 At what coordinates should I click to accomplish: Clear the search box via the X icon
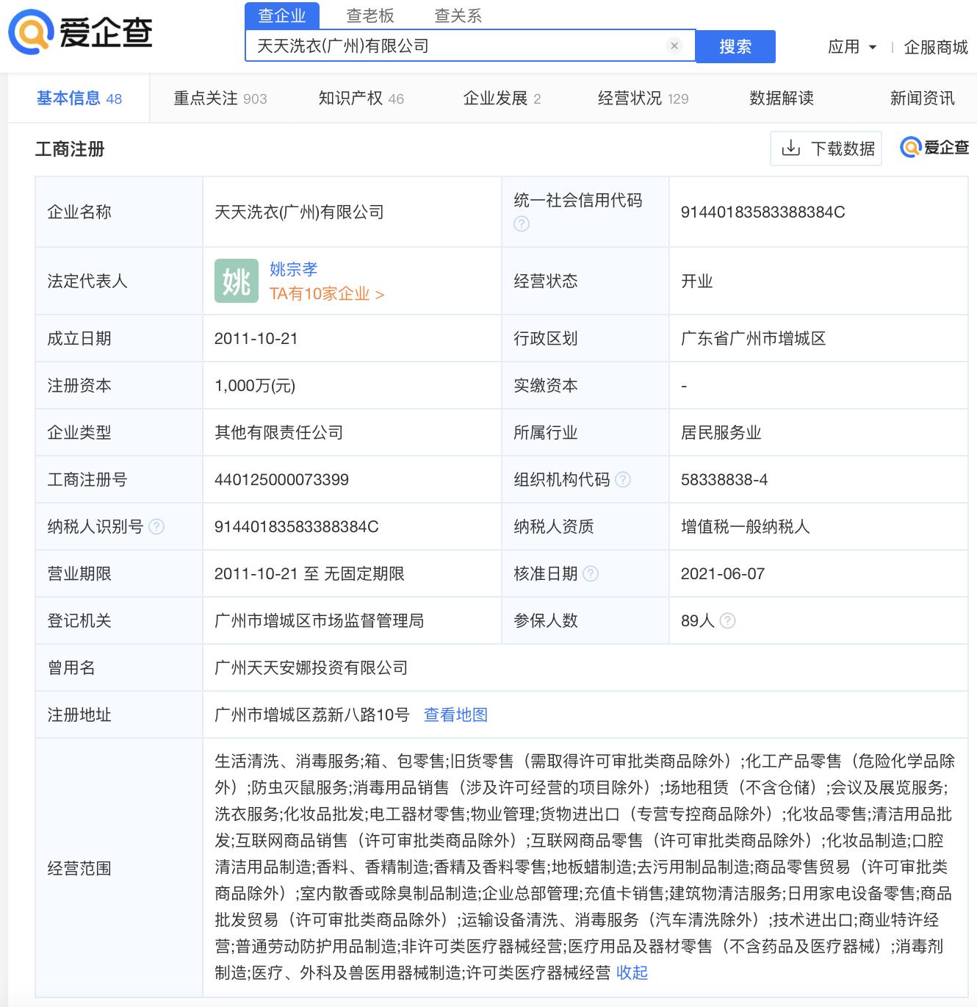[x=675, y=46]
